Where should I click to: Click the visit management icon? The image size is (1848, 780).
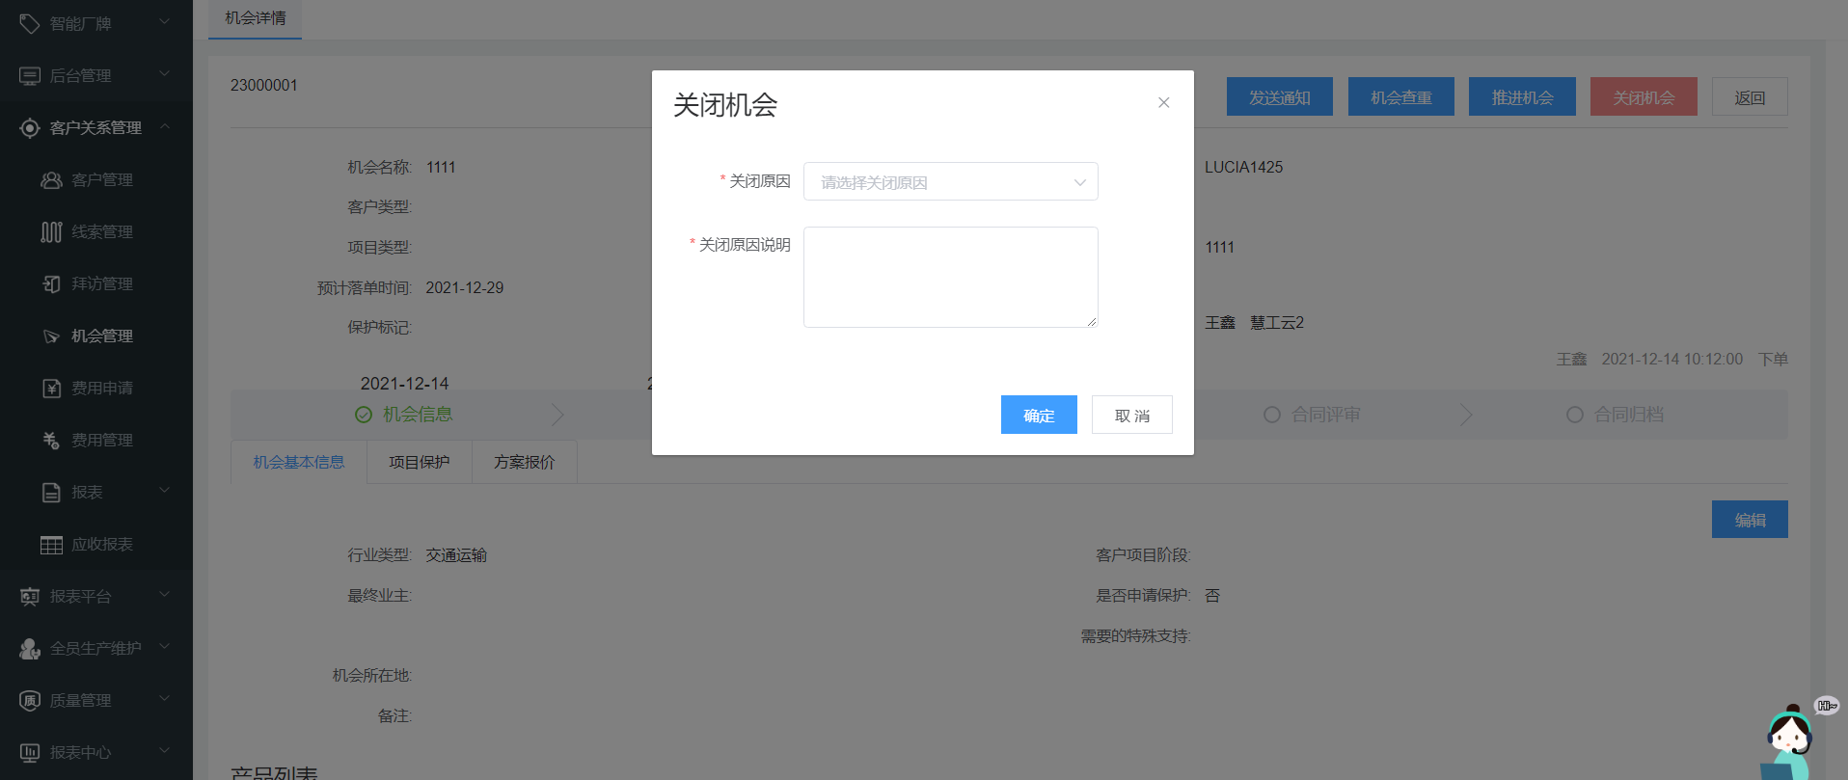point(51,284)
